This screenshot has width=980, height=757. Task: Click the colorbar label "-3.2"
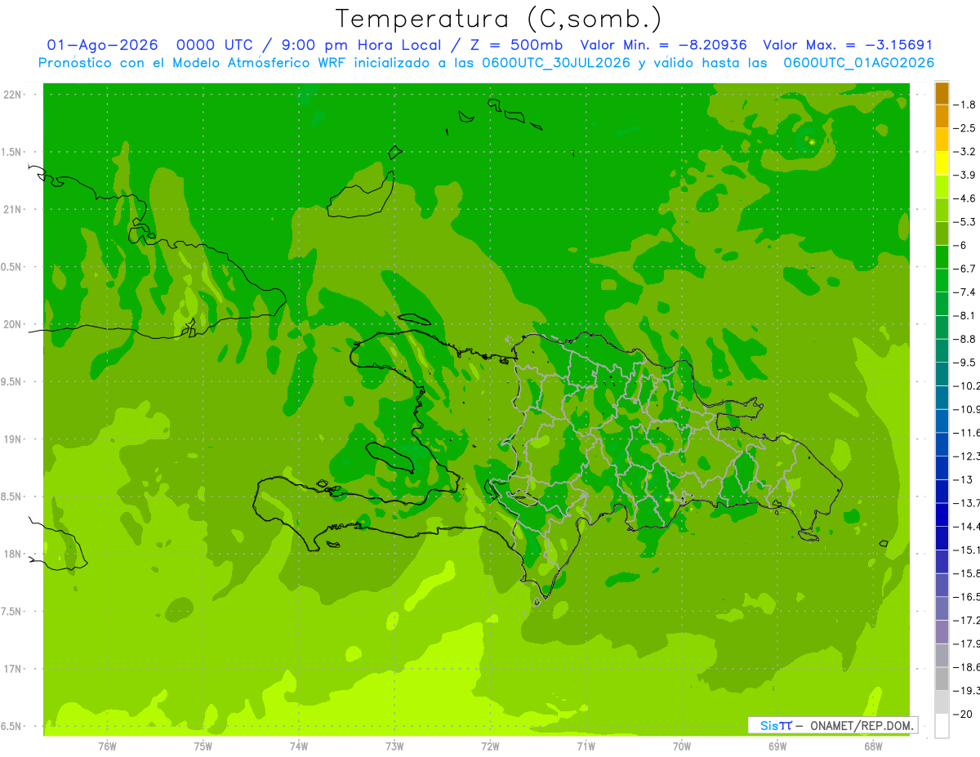coord(964,152)
